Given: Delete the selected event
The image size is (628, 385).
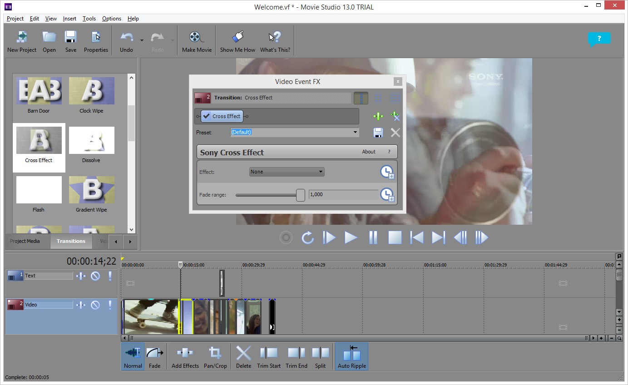Looking at the screenshot, I should coord(243,356).
